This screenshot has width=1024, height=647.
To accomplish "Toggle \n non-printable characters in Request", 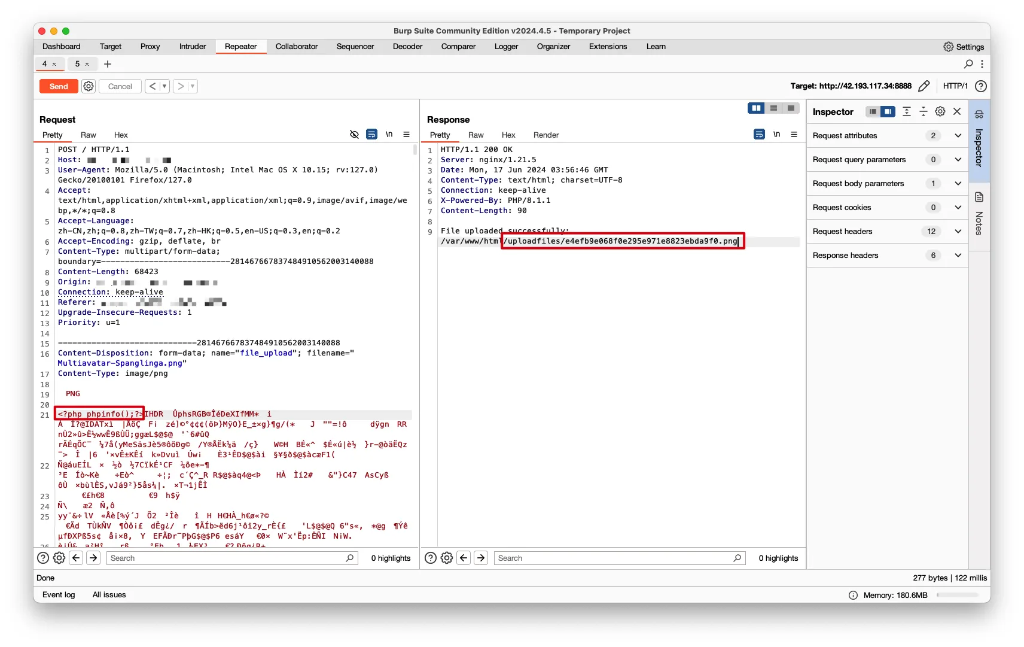I will [x=389, y=135].
